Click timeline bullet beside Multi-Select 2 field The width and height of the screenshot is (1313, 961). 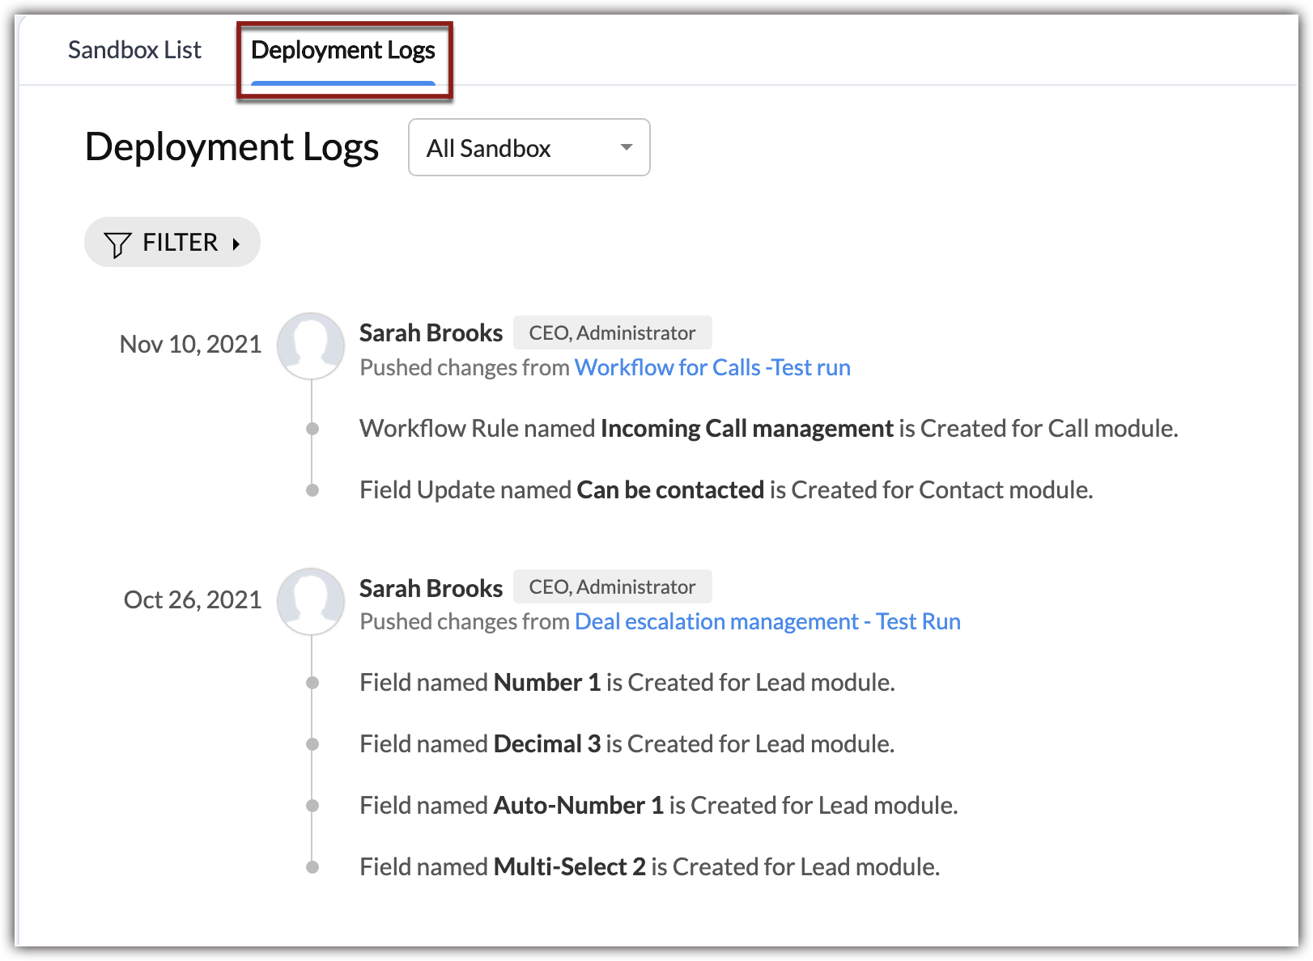(x=312, y=867)
